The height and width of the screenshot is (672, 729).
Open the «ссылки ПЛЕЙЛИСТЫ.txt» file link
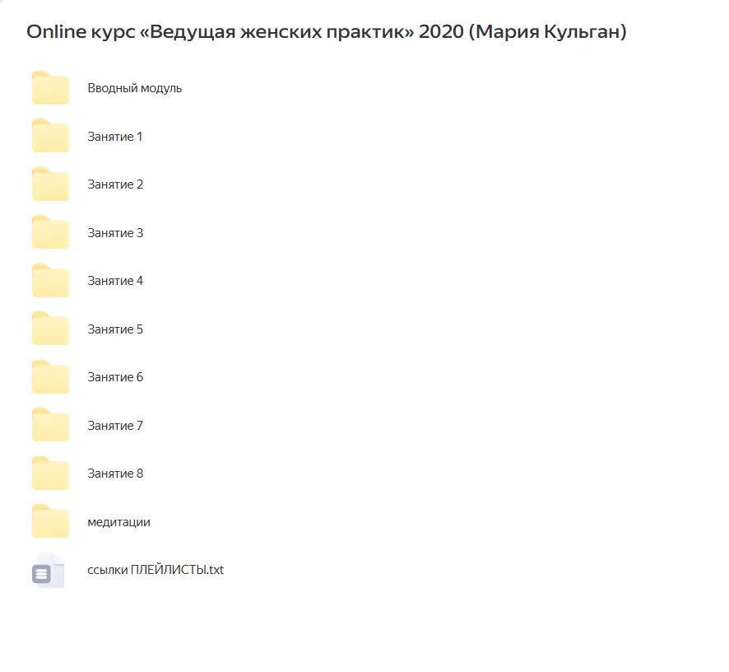[x=155, y=570]
